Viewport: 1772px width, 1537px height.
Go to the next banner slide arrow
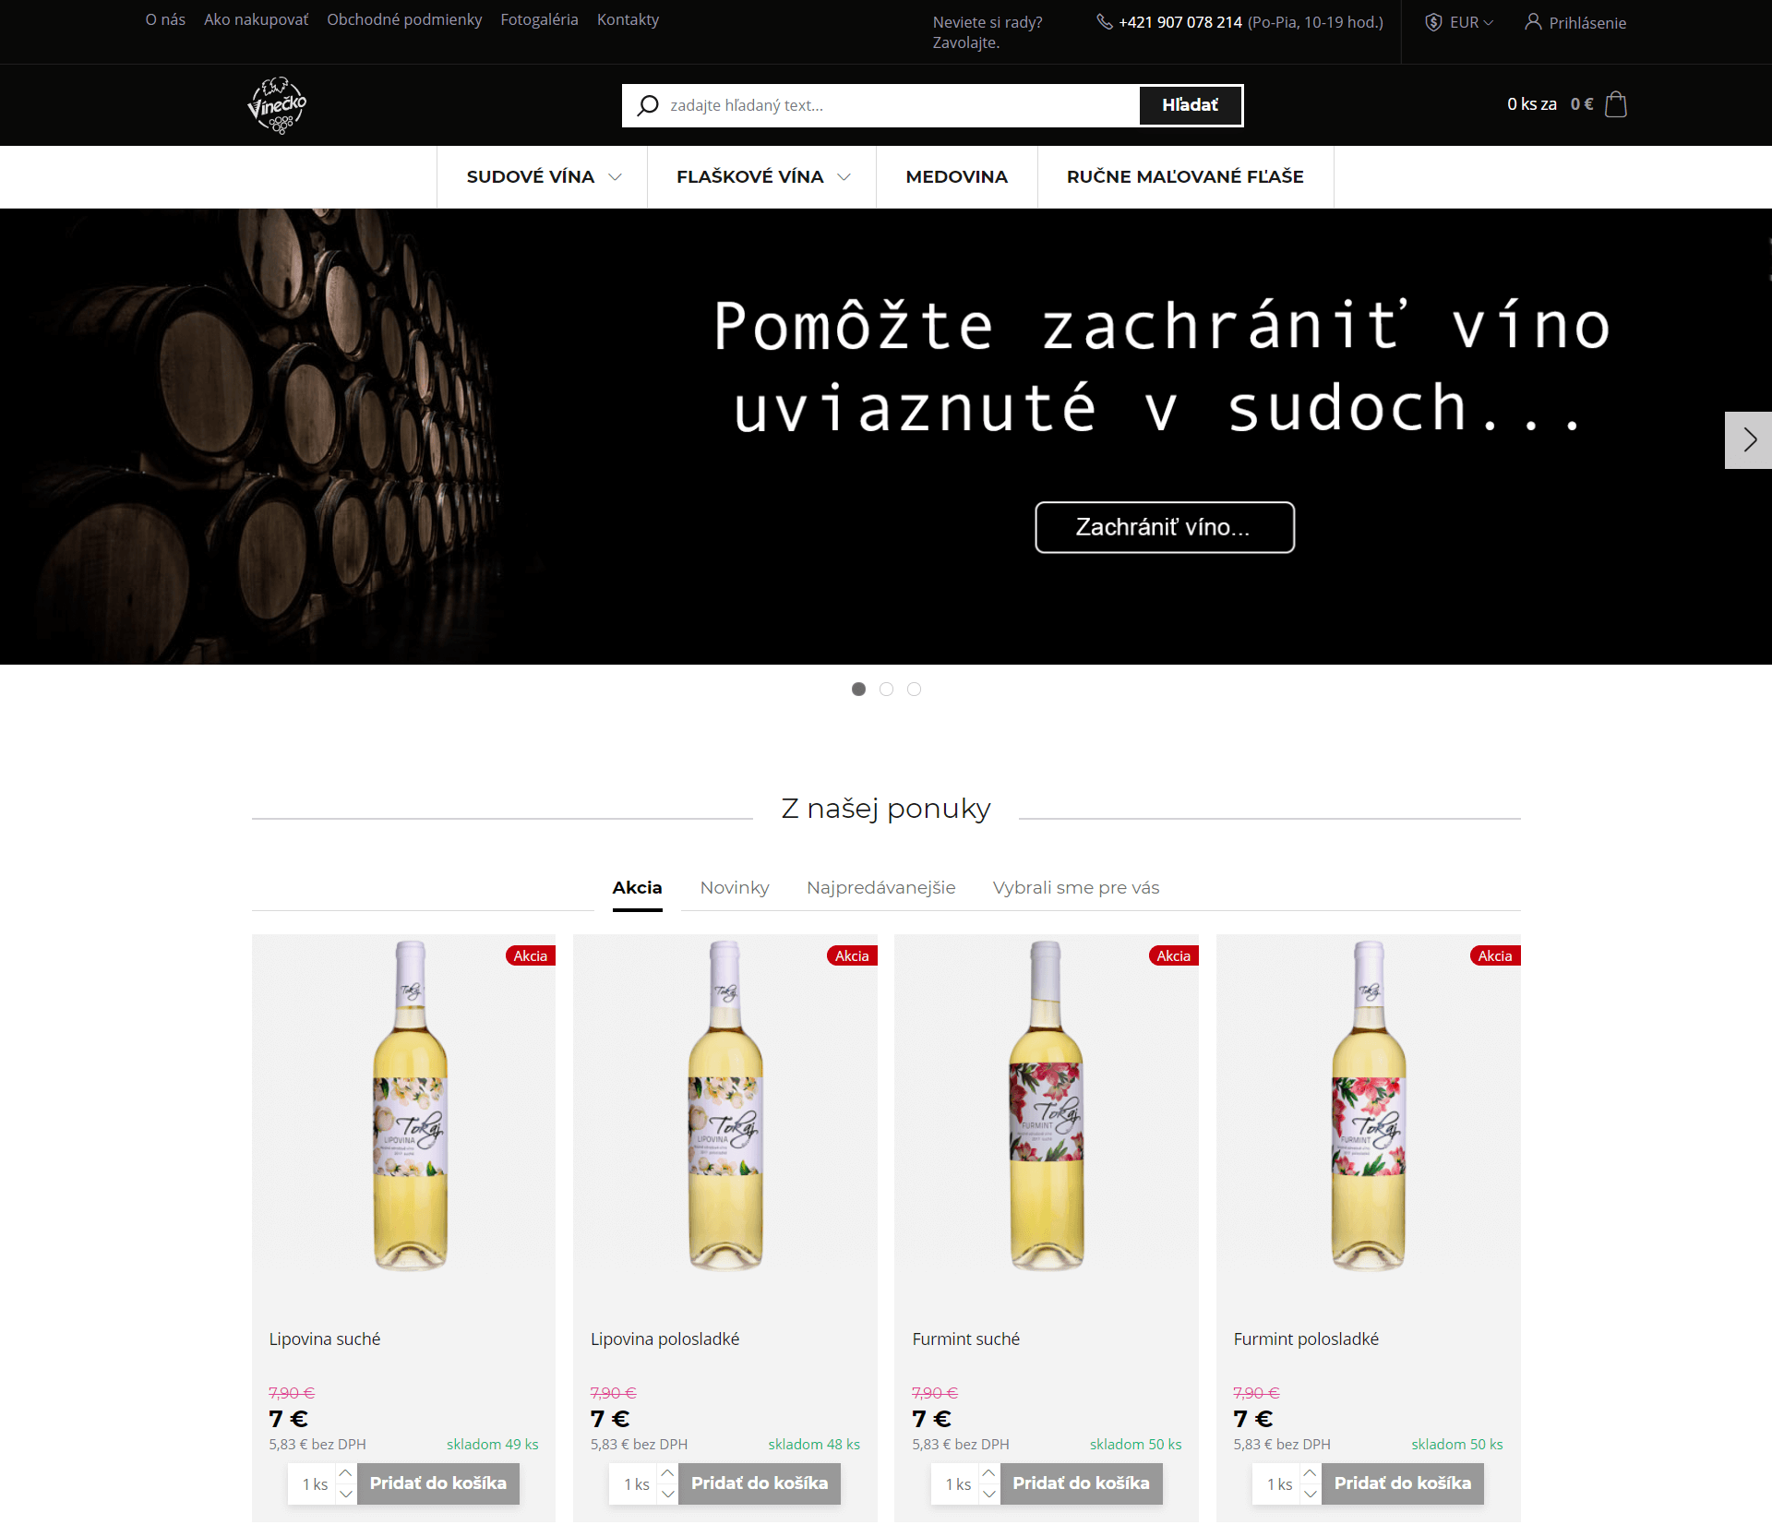point(1748,440)
